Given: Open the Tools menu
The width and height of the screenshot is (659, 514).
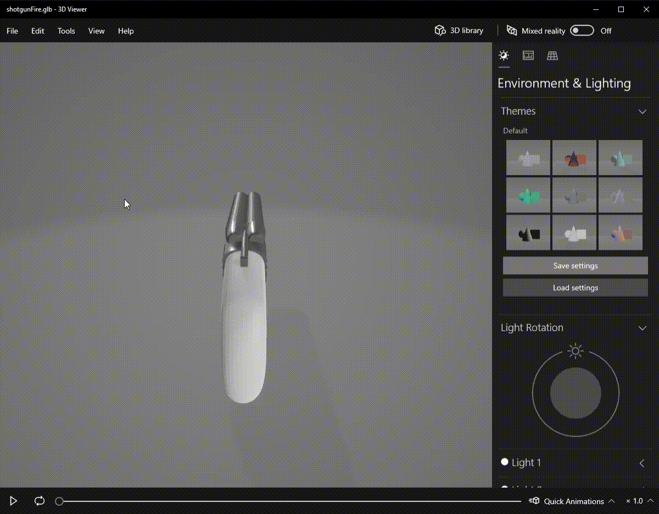Looking at the screenshot, I should (66, 31).
